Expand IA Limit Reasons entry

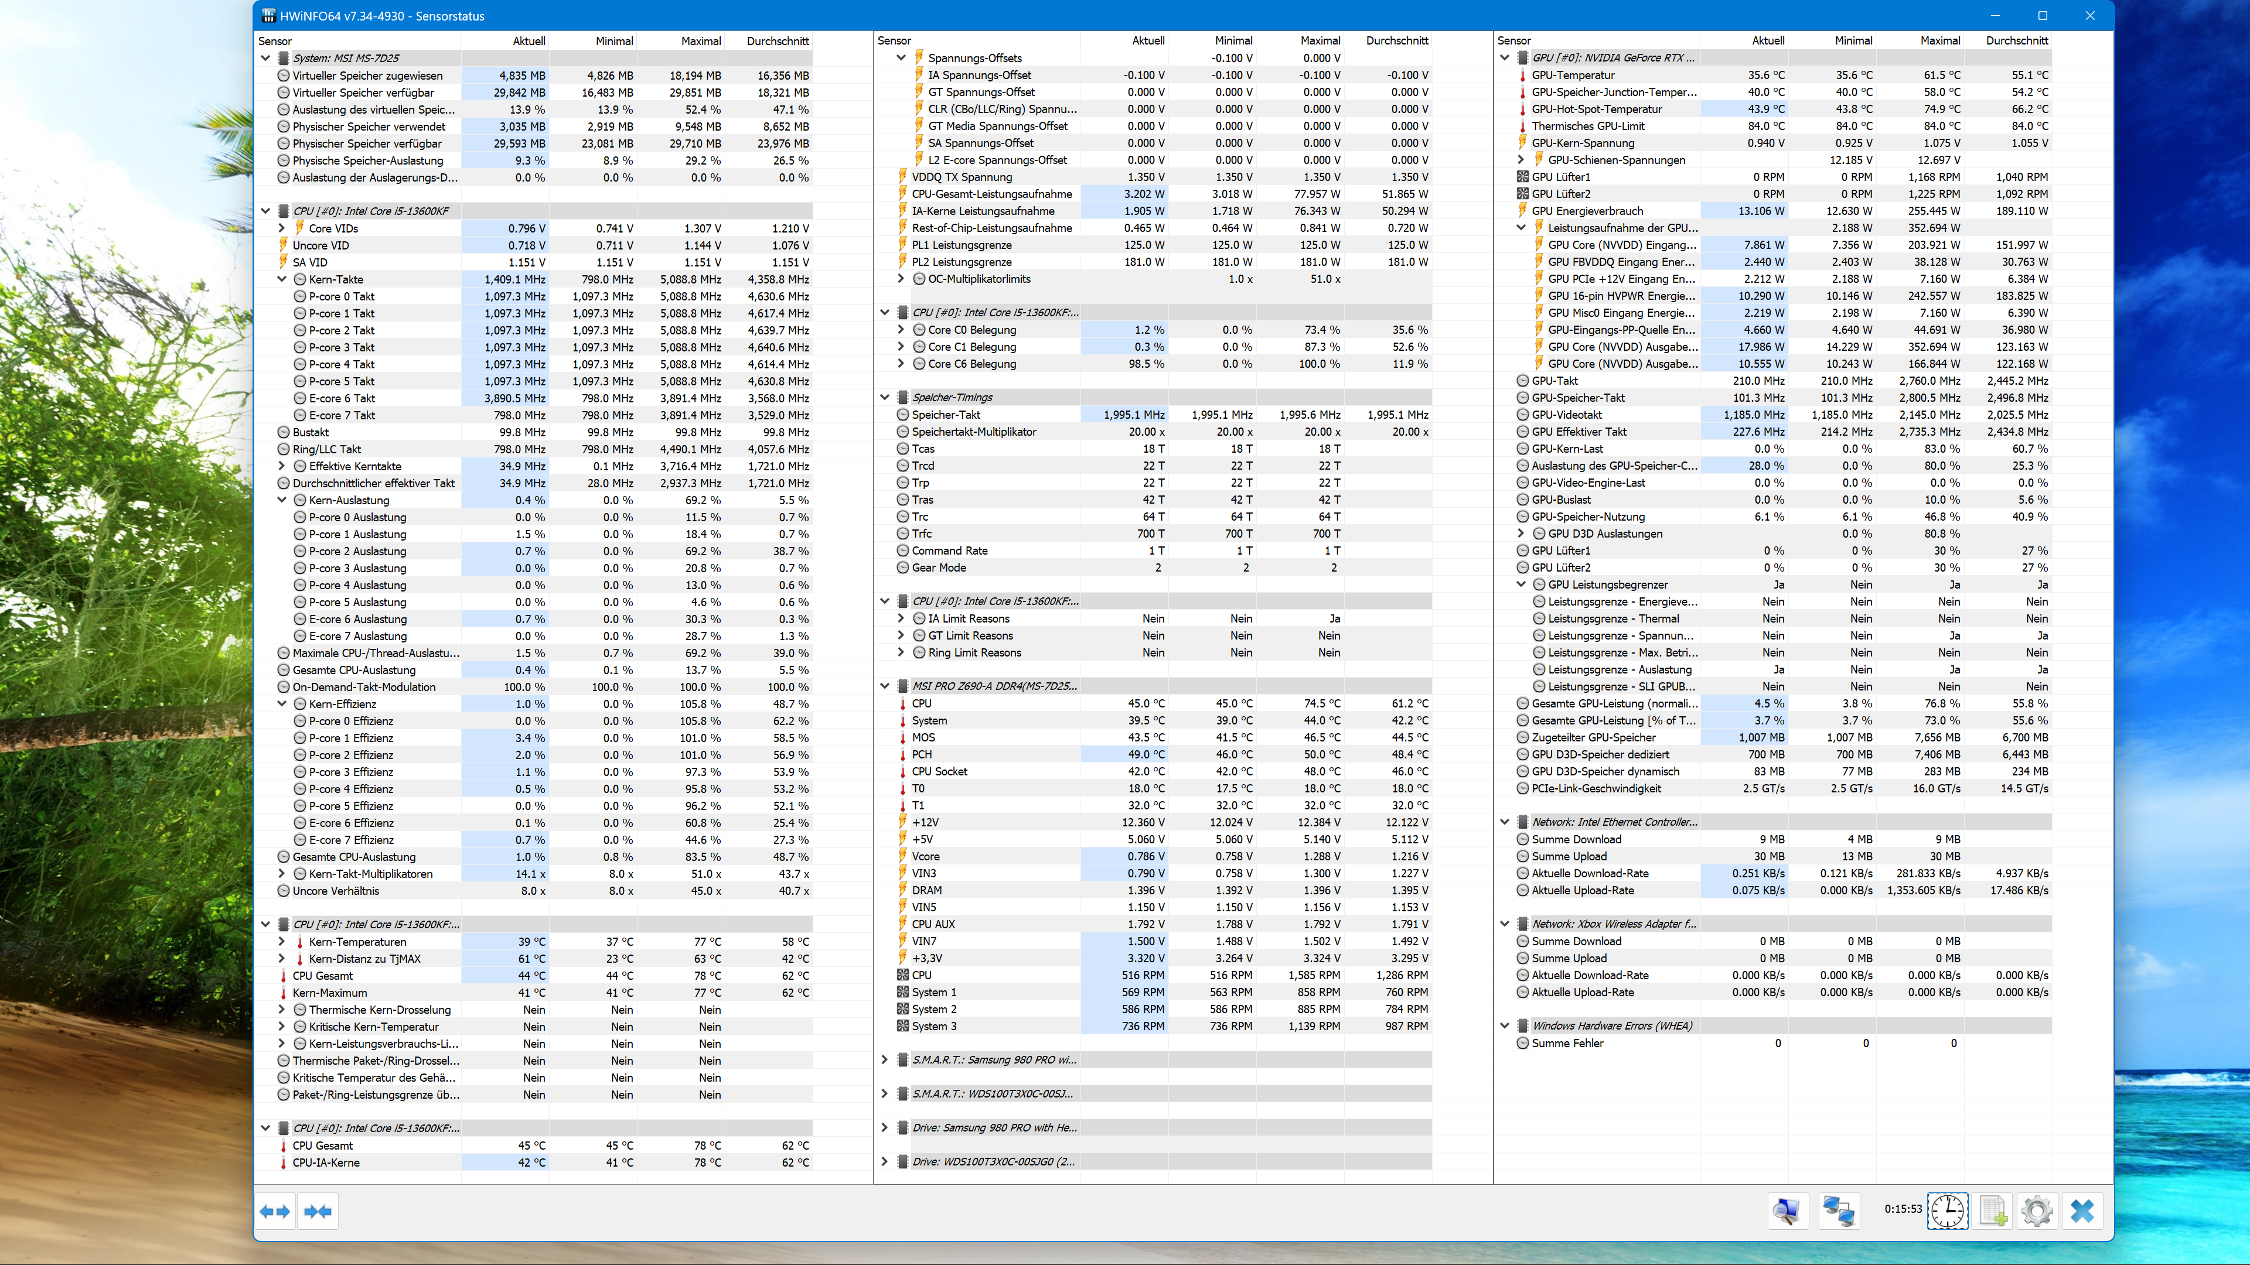click(901, 618)
